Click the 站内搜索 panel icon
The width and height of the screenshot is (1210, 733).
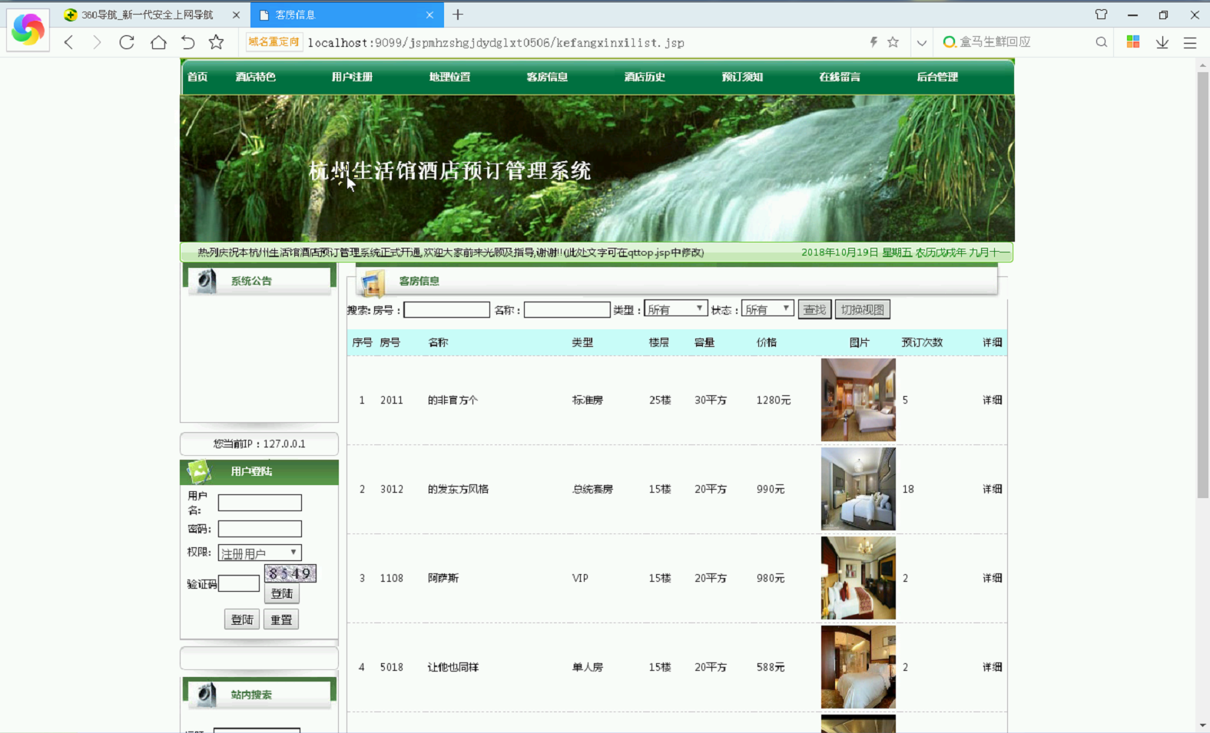pyautogui.click(x=206, y=695)
